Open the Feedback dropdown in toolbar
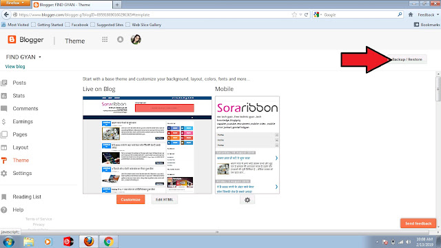The image size is (441, 248). (427, 14)
